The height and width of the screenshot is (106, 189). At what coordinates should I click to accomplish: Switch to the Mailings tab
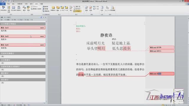pos(31,4)
